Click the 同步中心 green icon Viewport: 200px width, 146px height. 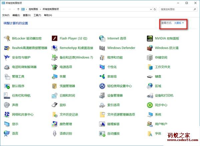[150, 105]
